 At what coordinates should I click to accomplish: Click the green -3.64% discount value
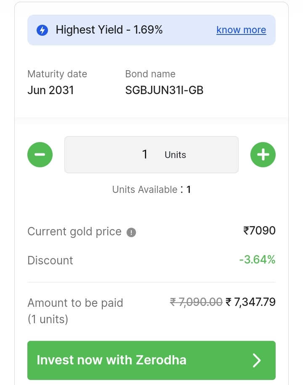point(257,260)
